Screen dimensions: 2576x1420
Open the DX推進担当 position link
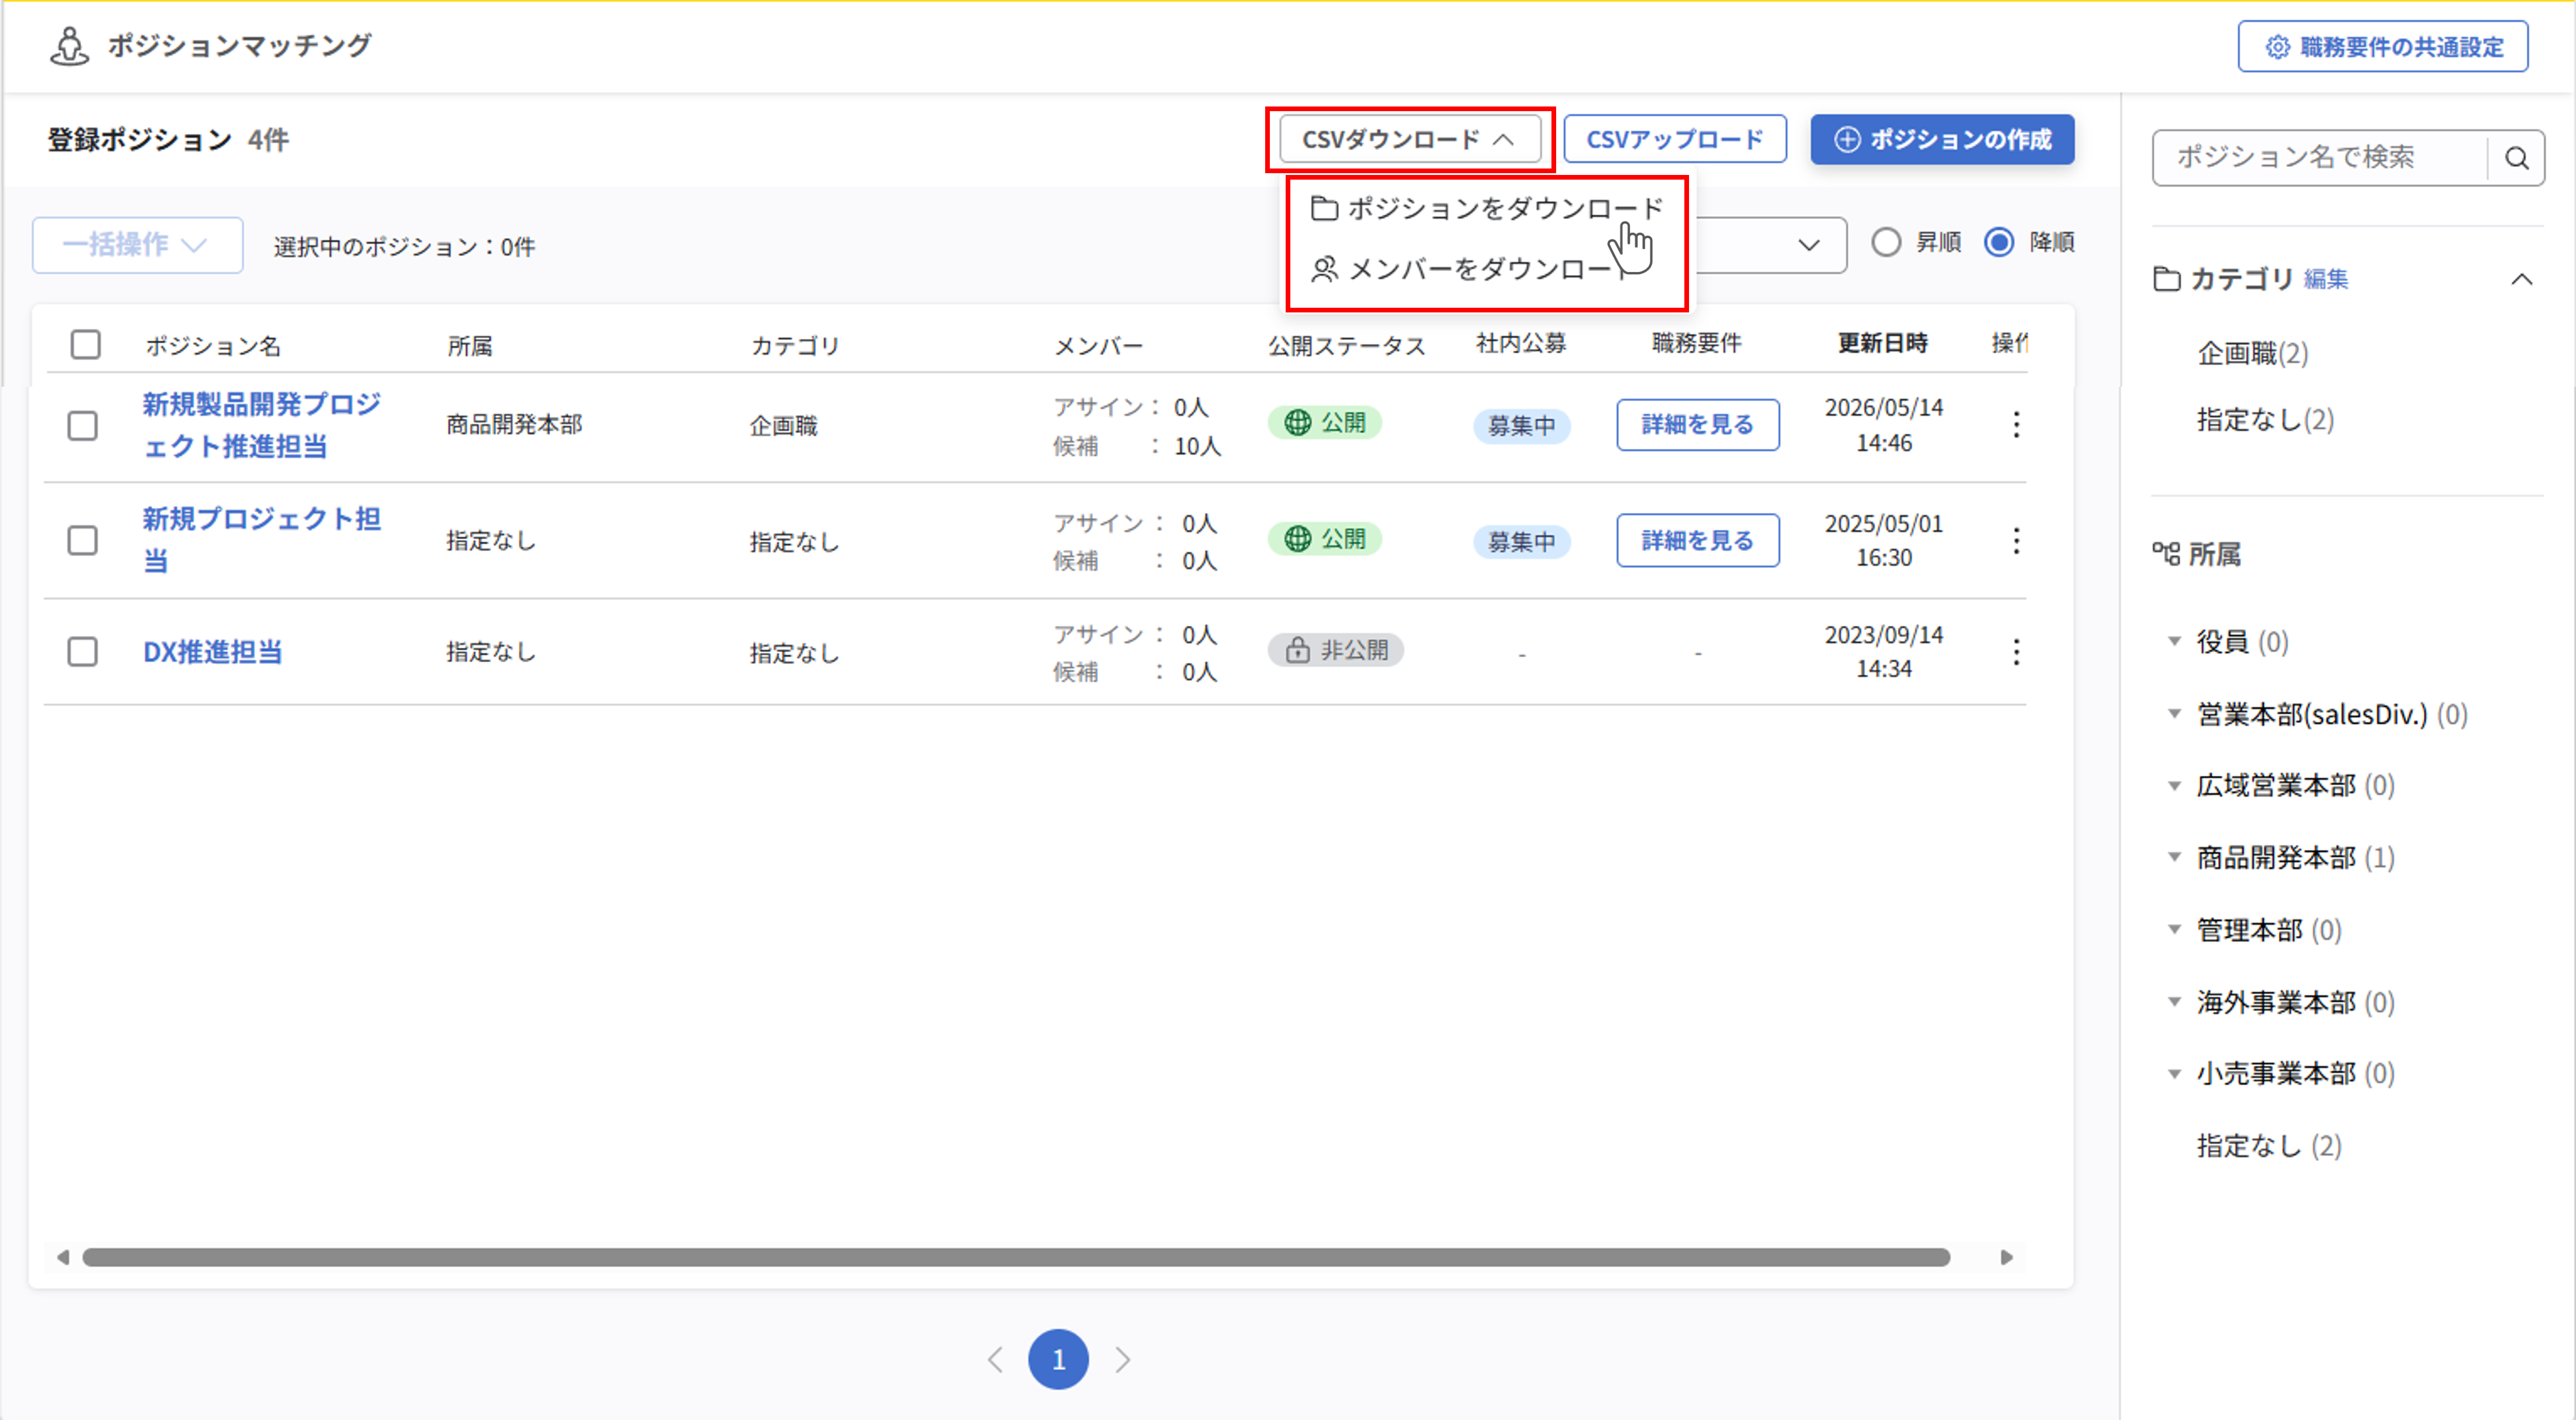click(213, 652)
